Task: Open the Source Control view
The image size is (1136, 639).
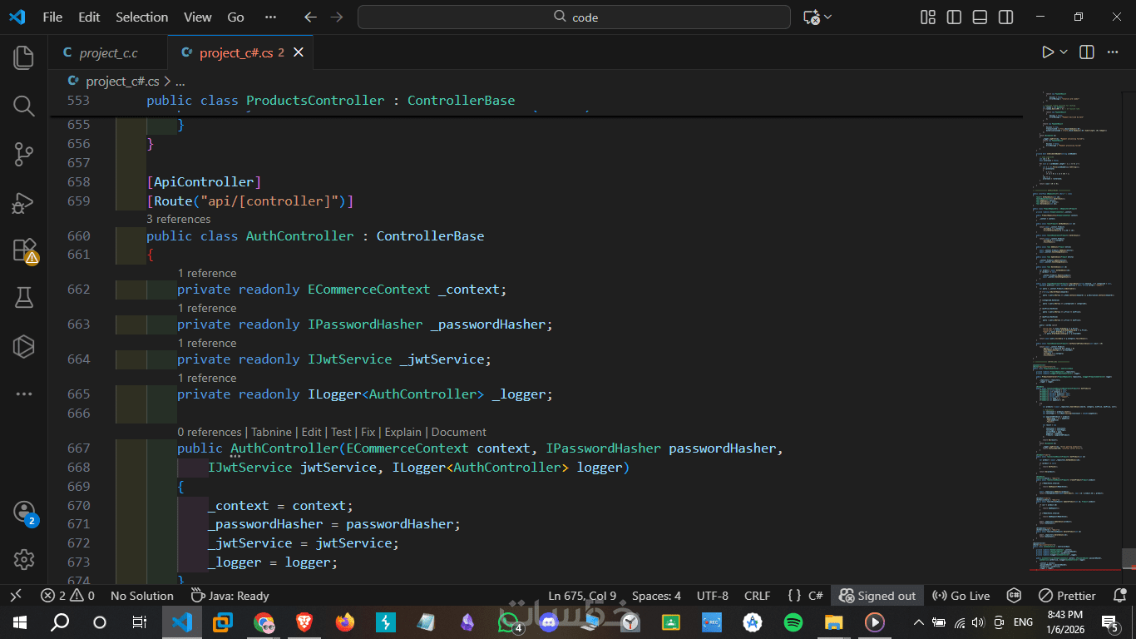Action: tap(23, 154)
